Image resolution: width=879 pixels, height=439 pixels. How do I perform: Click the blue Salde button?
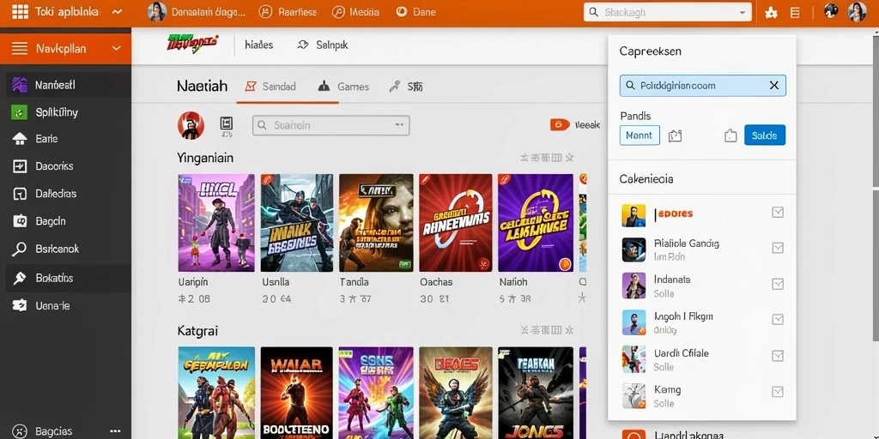pos(765,135)
